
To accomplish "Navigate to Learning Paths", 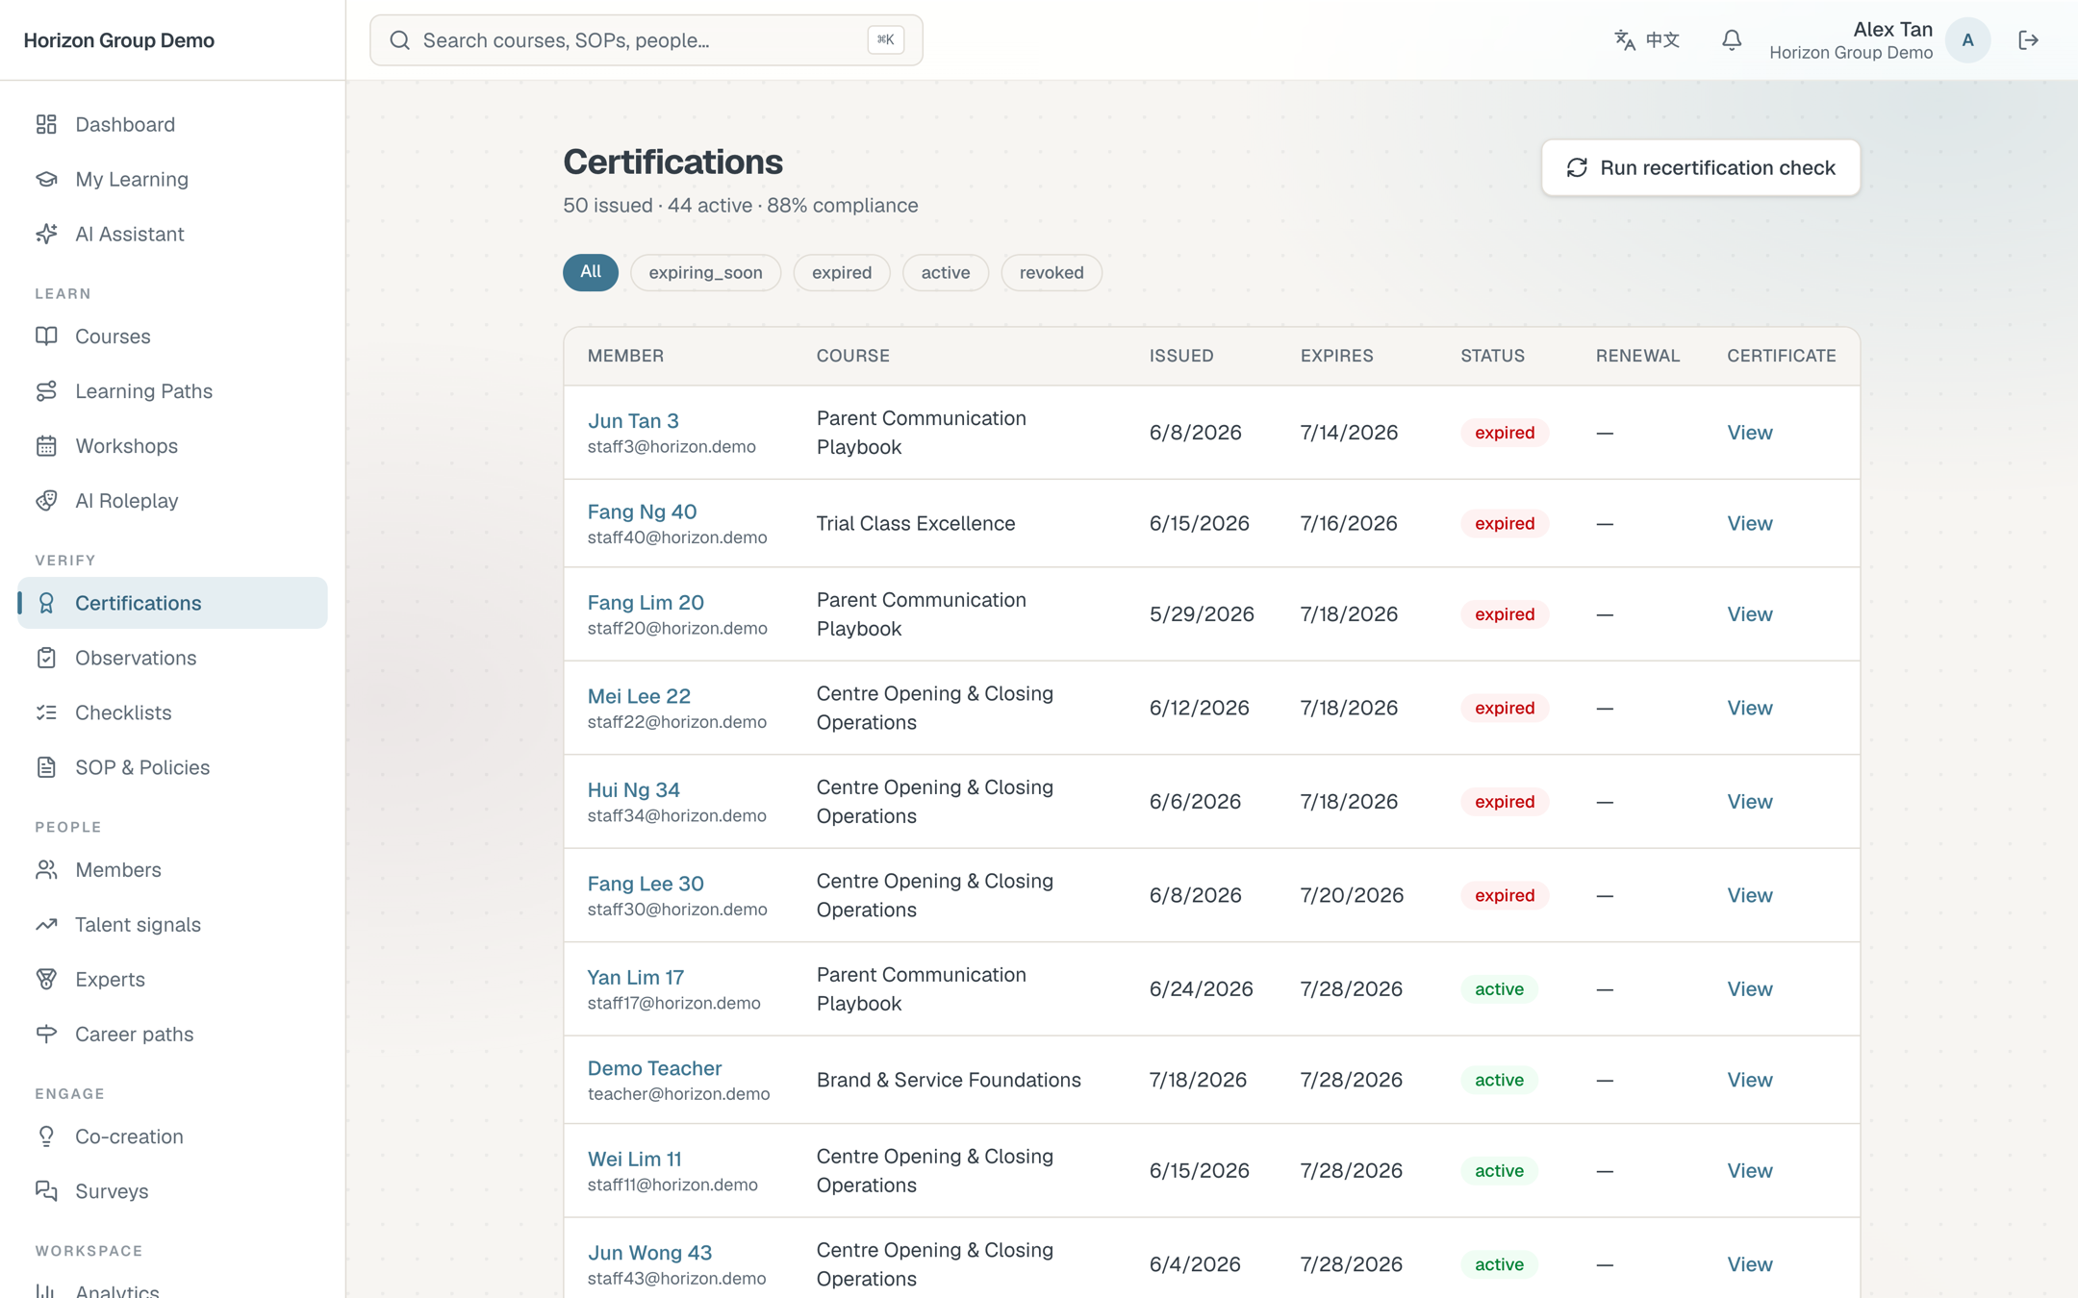I will coord(172,391).
